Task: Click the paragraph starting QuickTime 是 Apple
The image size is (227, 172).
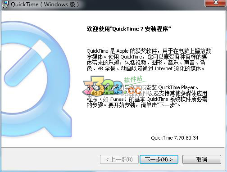Action: [149, 60]
